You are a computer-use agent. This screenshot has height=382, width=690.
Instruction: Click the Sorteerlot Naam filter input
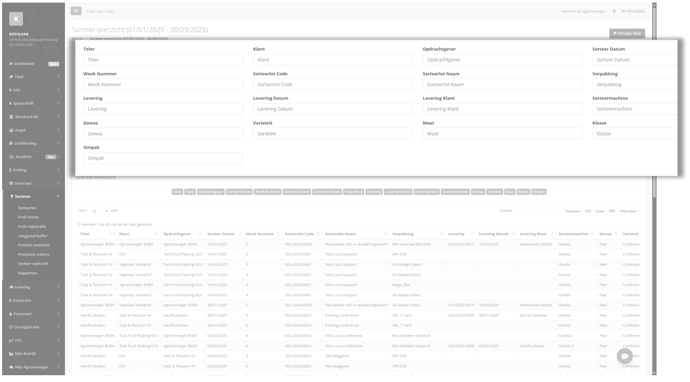pos(502,84)
